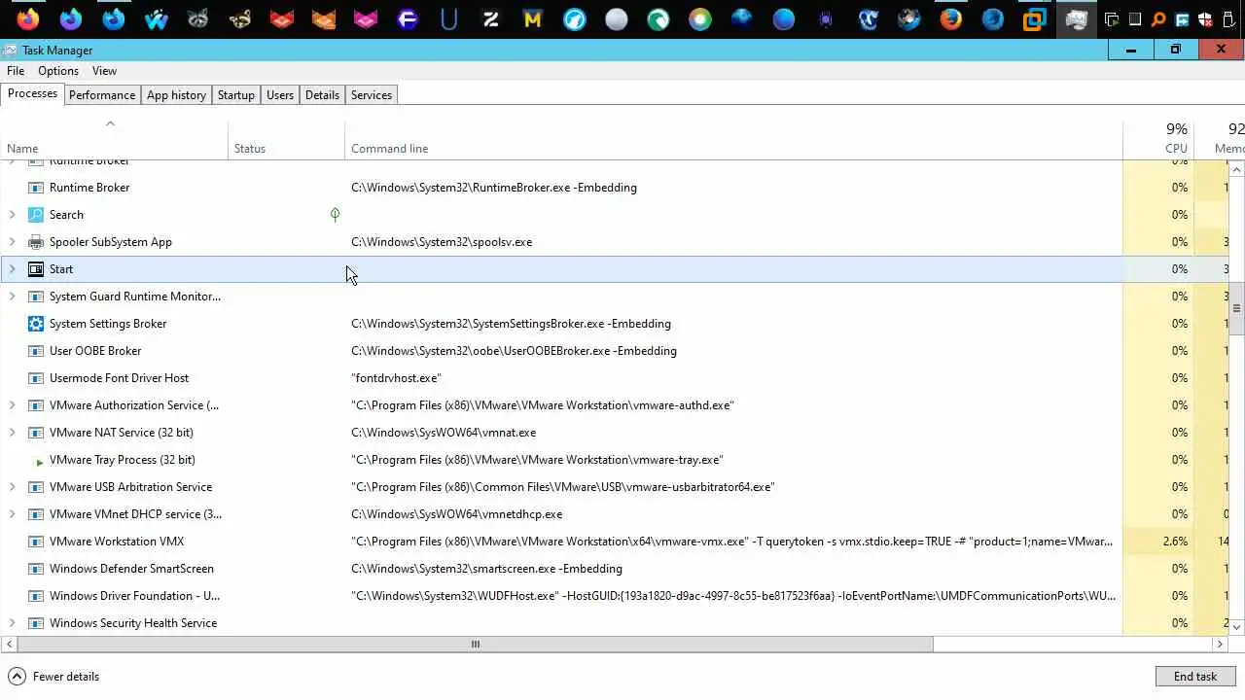Launch the purple Firefox Nightly taskbar icon

pos(71,18)
